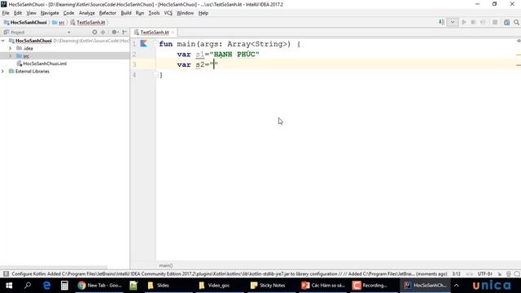This screenshot has width=521, height=293.
Task: Open the Edit menu
Action: (18, 13)
